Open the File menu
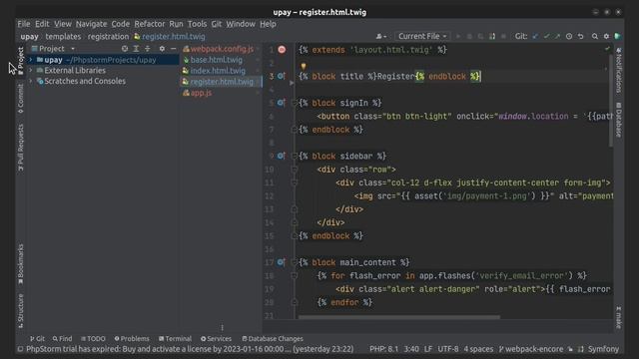The width and height of the screenshot is (639, 359). (24, 24)
